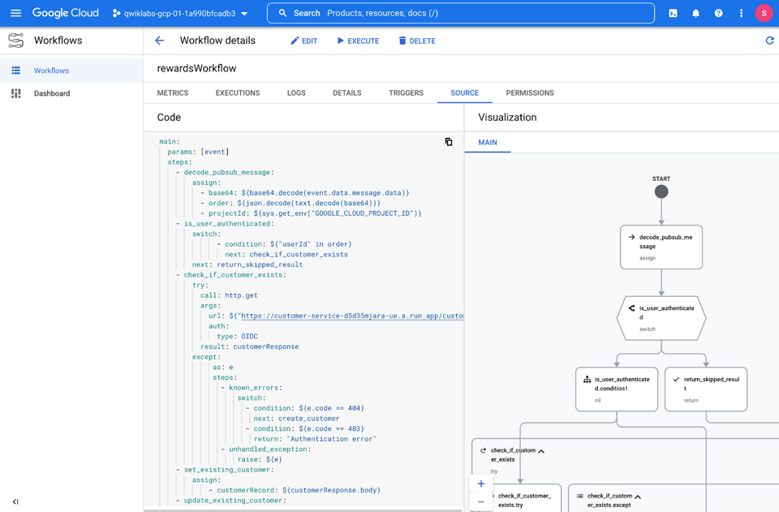Screen dimensions: 779x512
Task: Open the three-dot options menu in top bar
Action: 740,13
